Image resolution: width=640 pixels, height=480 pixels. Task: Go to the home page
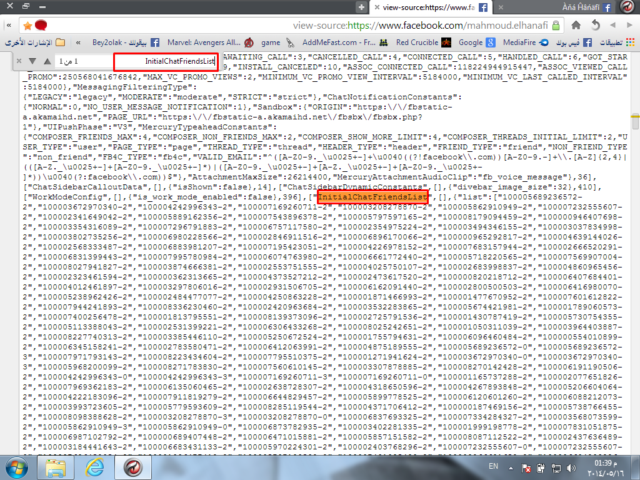pos(576,25)
